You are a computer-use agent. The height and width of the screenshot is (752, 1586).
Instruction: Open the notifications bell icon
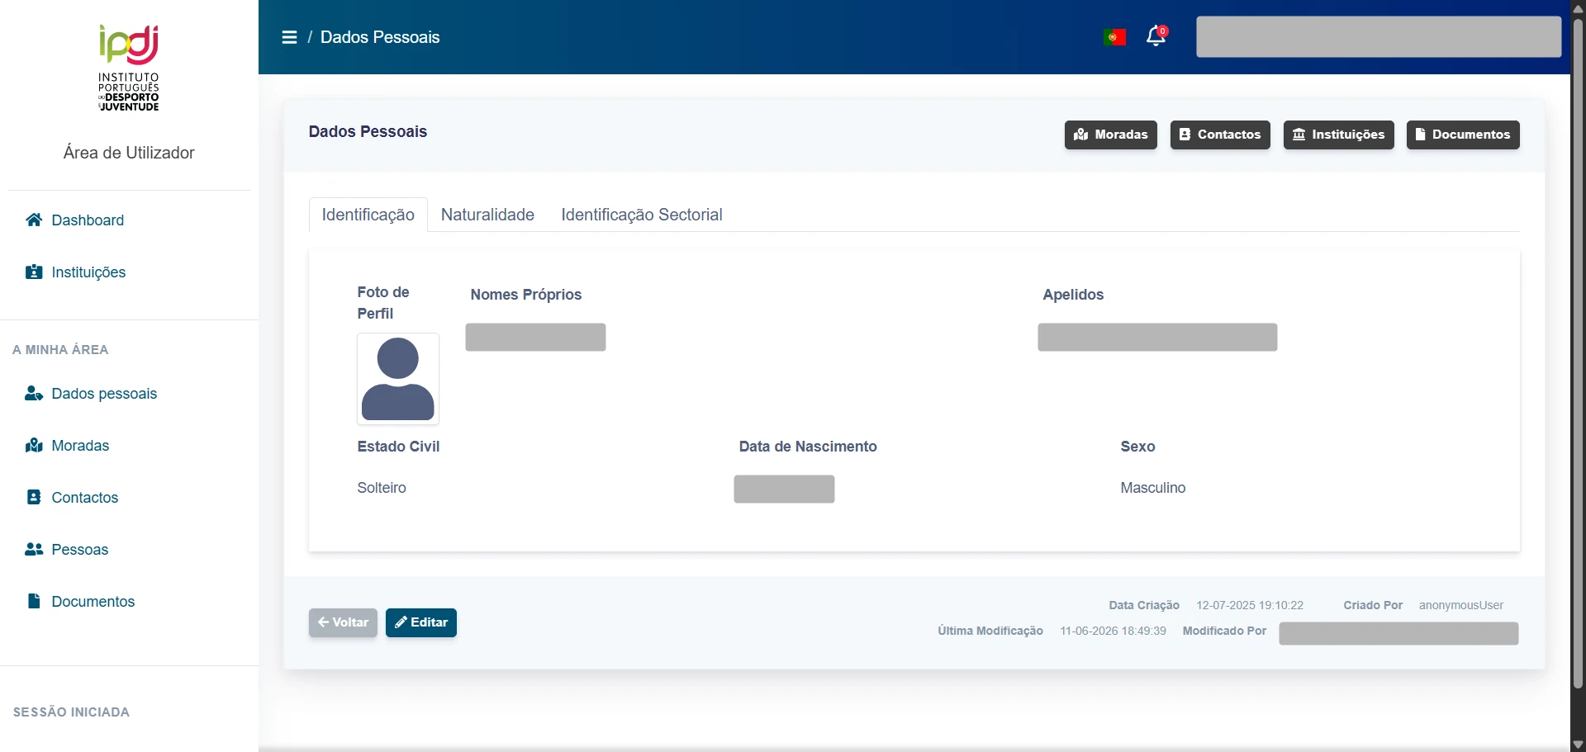tap(1156, 36)
